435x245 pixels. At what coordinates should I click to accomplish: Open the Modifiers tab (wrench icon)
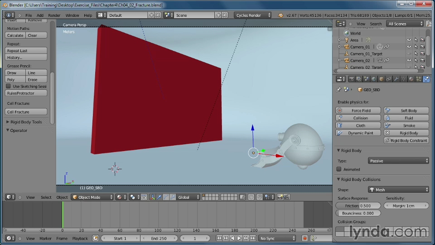[396, 79]
